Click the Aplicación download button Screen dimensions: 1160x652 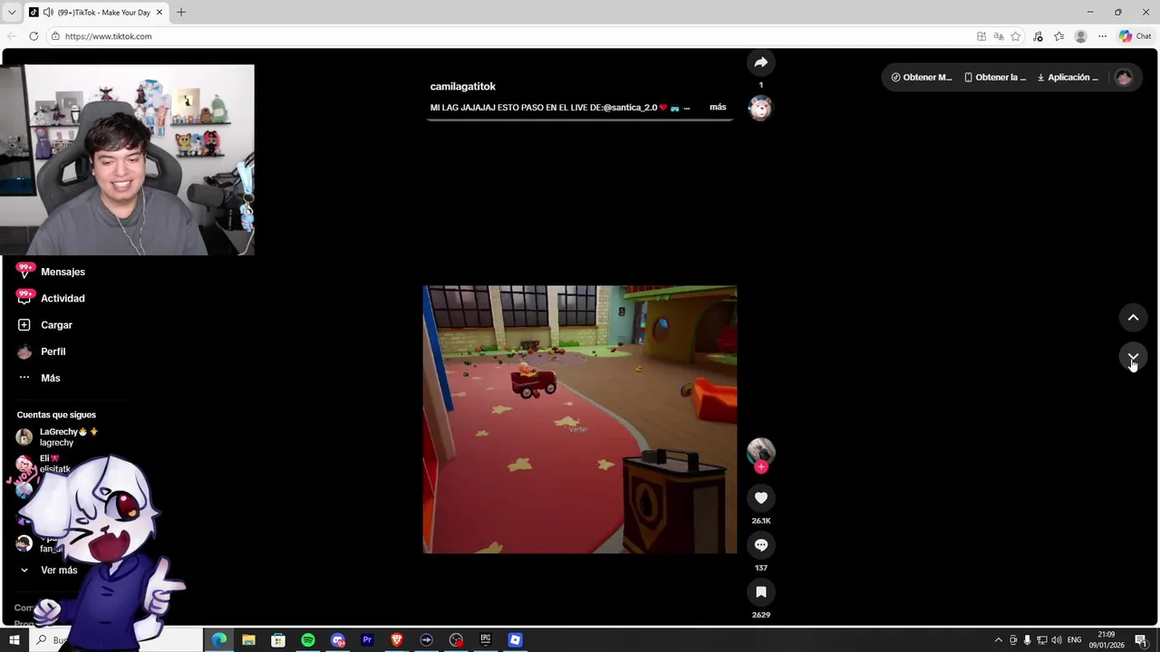(x=1068, y=77)
